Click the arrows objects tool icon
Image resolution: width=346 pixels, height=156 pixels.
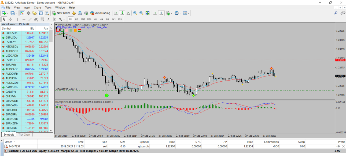pyautogui.click(x=61, y=19)
